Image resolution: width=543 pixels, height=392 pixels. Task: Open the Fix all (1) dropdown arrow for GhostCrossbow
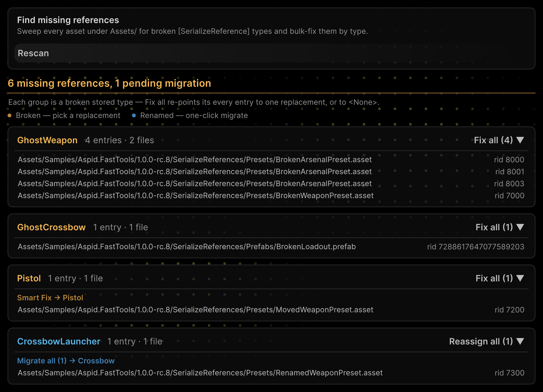pyautogui.click(x=520, y=227)
